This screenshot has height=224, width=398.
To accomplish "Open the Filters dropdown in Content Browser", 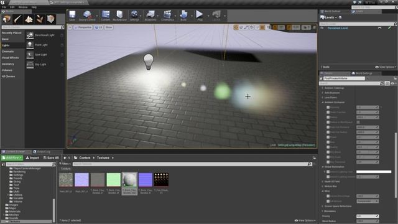I will click(65, 164).
